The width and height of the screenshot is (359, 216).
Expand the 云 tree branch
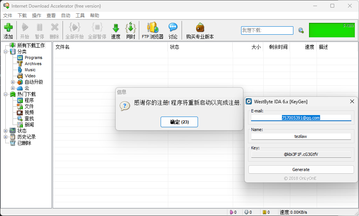13,88
